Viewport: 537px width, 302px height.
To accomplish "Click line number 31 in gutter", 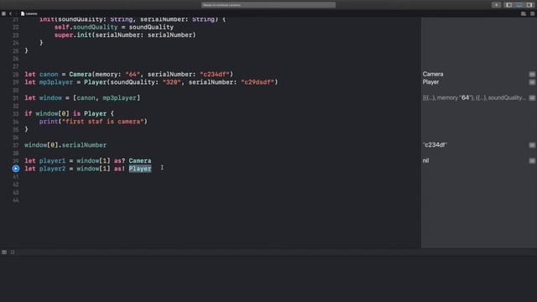I will (x=16, y=98).
